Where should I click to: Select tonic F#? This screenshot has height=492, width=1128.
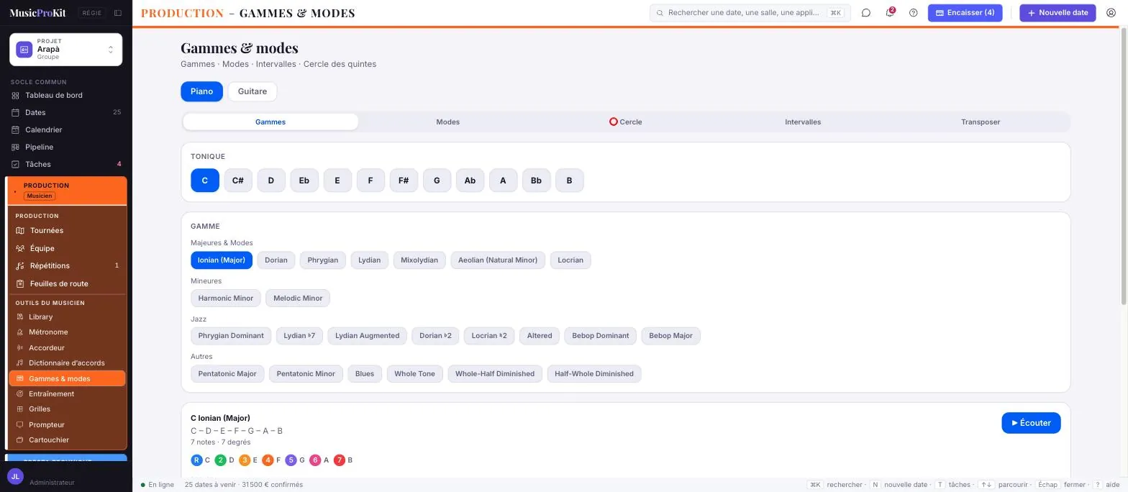tap(404, 181)
